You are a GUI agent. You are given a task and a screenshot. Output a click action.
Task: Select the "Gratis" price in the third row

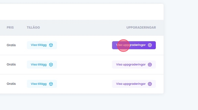[11, 84]
